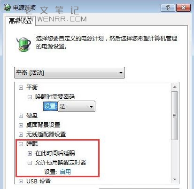Viewport: 194px width, 189px height.
Task: Collapse the 唤醒时需要密码 node
Action: (30, 97)
